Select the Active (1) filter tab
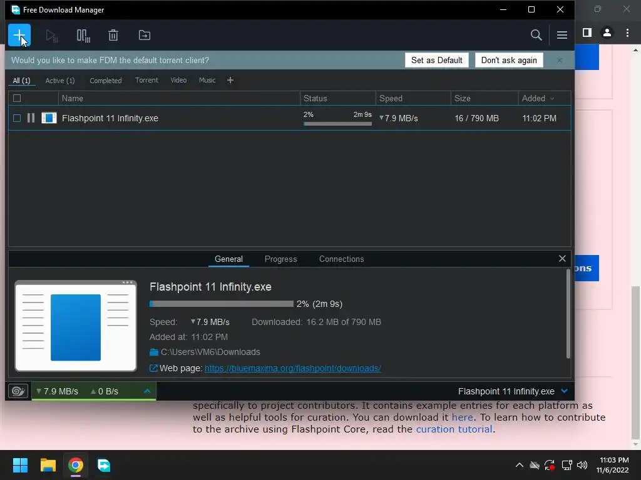Image resolution: width=641 pixels, height=480 pixels. click(60, 81)
